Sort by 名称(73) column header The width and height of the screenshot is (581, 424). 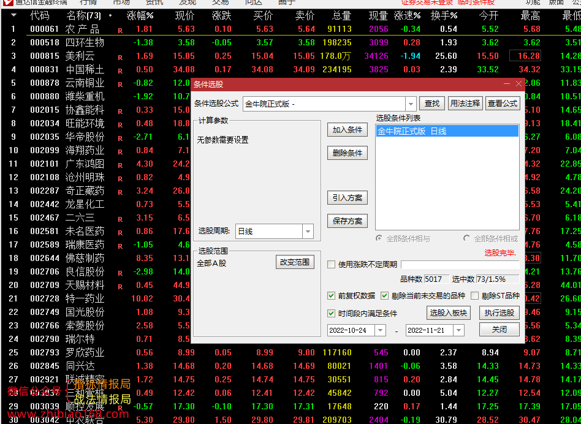[x=84, y=15]
